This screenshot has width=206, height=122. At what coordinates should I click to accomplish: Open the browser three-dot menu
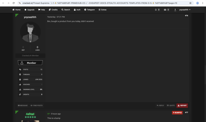coord(203,3)
